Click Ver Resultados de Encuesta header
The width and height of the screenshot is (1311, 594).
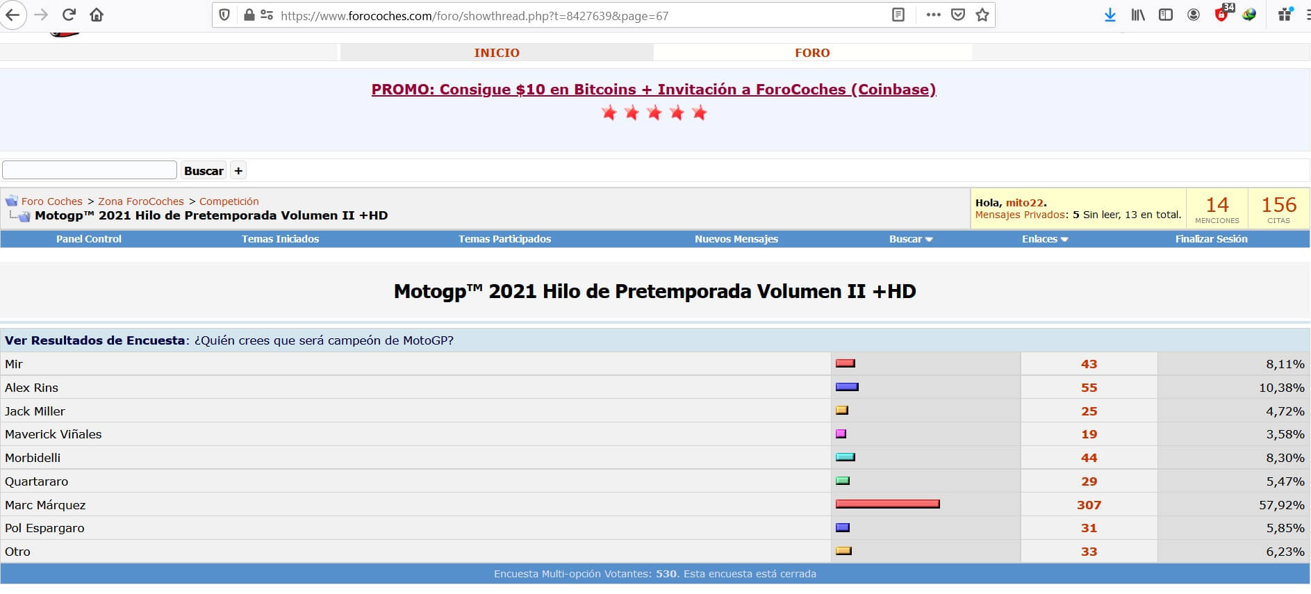(94, 340)
